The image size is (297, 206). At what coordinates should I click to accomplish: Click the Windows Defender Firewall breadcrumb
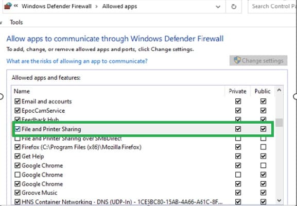57,6
